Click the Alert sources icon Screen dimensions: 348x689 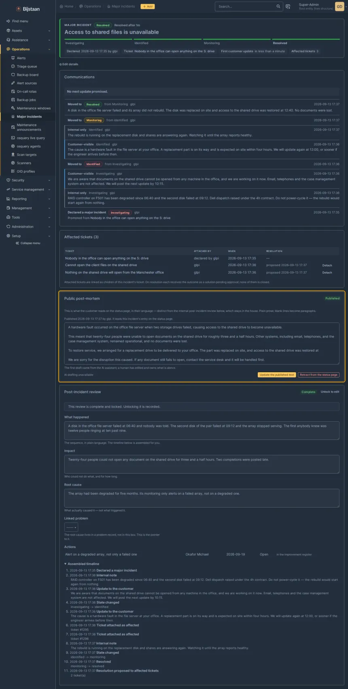pyautogui.click(x=13, y=83)
